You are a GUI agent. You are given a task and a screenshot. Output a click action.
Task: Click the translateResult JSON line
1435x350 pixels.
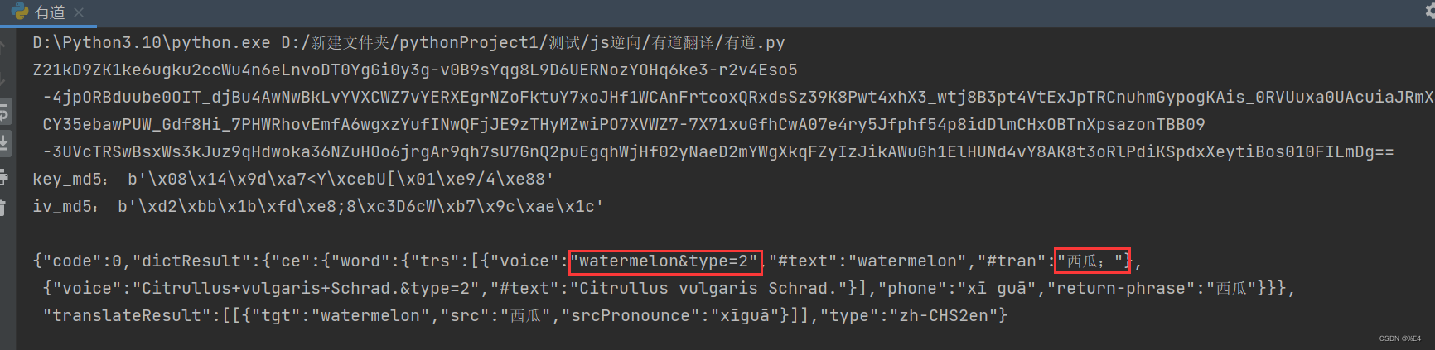click(x=525, y=315)
